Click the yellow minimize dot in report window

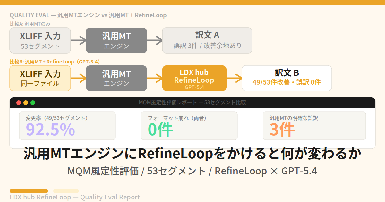pos(26,103)
